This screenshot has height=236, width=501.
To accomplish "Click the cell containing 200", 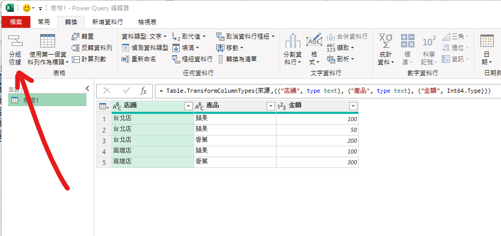I will (317, 141).
